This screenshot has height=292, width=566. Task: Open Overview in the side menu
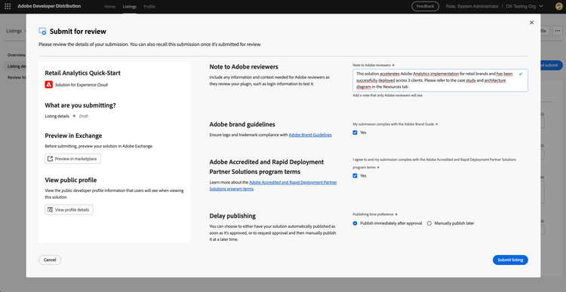click(17, 55)
